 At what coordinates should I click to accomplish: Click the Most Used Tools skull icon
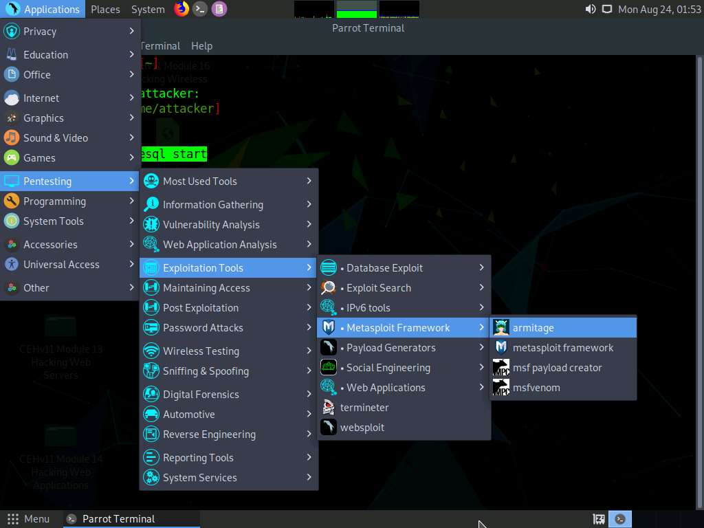pos(151,181)
